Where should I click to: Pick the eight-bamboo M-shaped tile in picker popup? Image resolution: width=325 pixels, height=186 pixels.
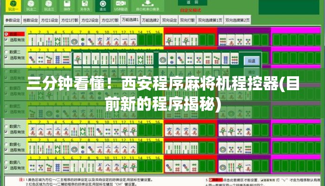click(x=140, y=59)
